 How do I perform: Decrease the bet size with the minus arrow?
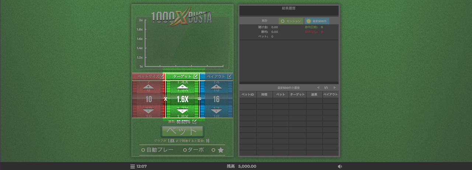pyautogui.click(x=149, y=111)
